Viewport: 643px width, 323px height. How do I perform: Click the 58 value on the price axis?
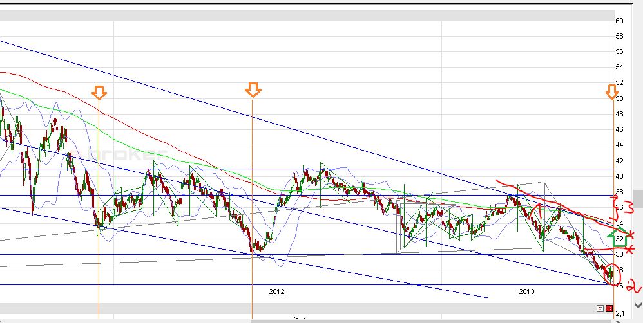click(x=619, y=37)
